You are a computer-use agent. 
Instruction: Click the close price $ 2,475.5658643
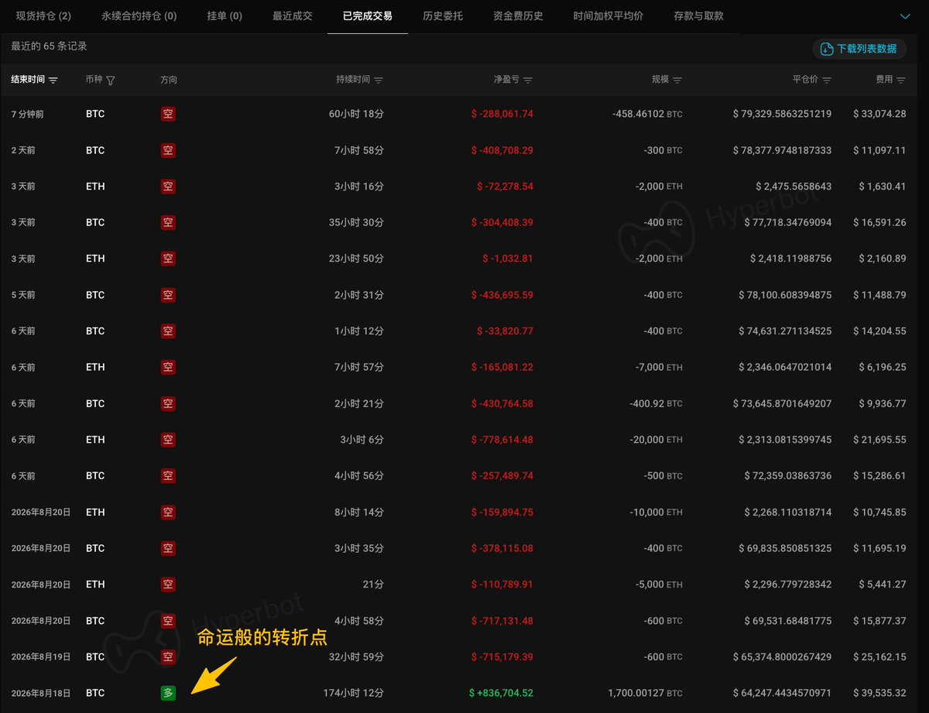(x=794, y=187)
